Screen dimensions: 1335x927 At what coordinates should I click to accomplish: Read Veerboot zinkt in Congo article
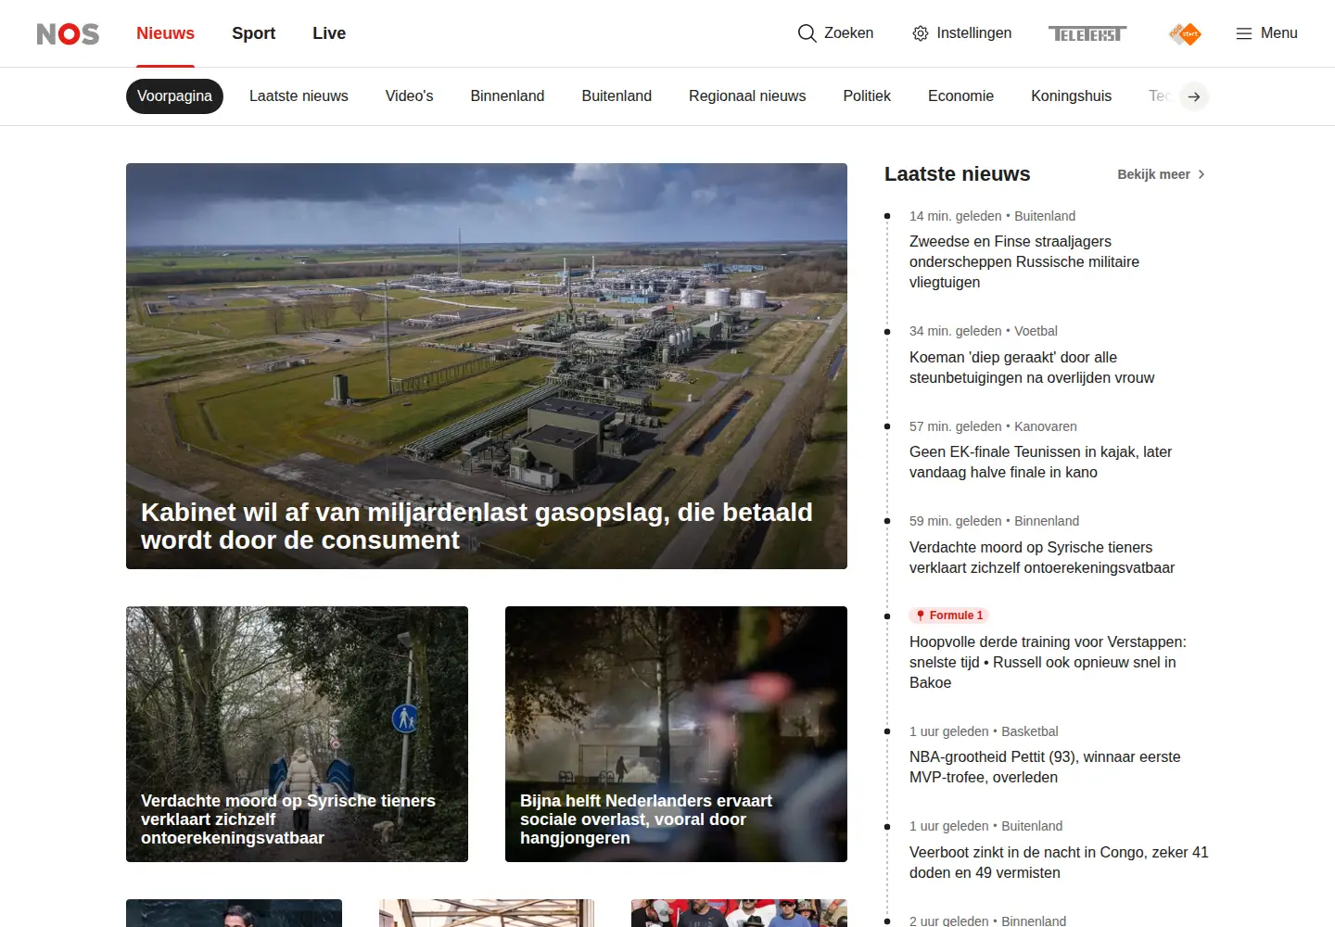pos(1059,863)
